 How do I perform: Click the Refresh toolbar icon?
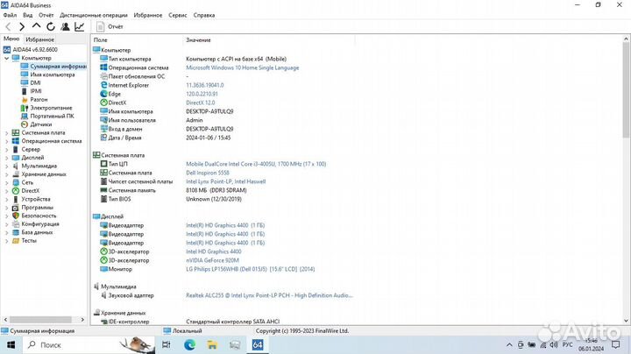pyautogui.click(x=50, y=27)
